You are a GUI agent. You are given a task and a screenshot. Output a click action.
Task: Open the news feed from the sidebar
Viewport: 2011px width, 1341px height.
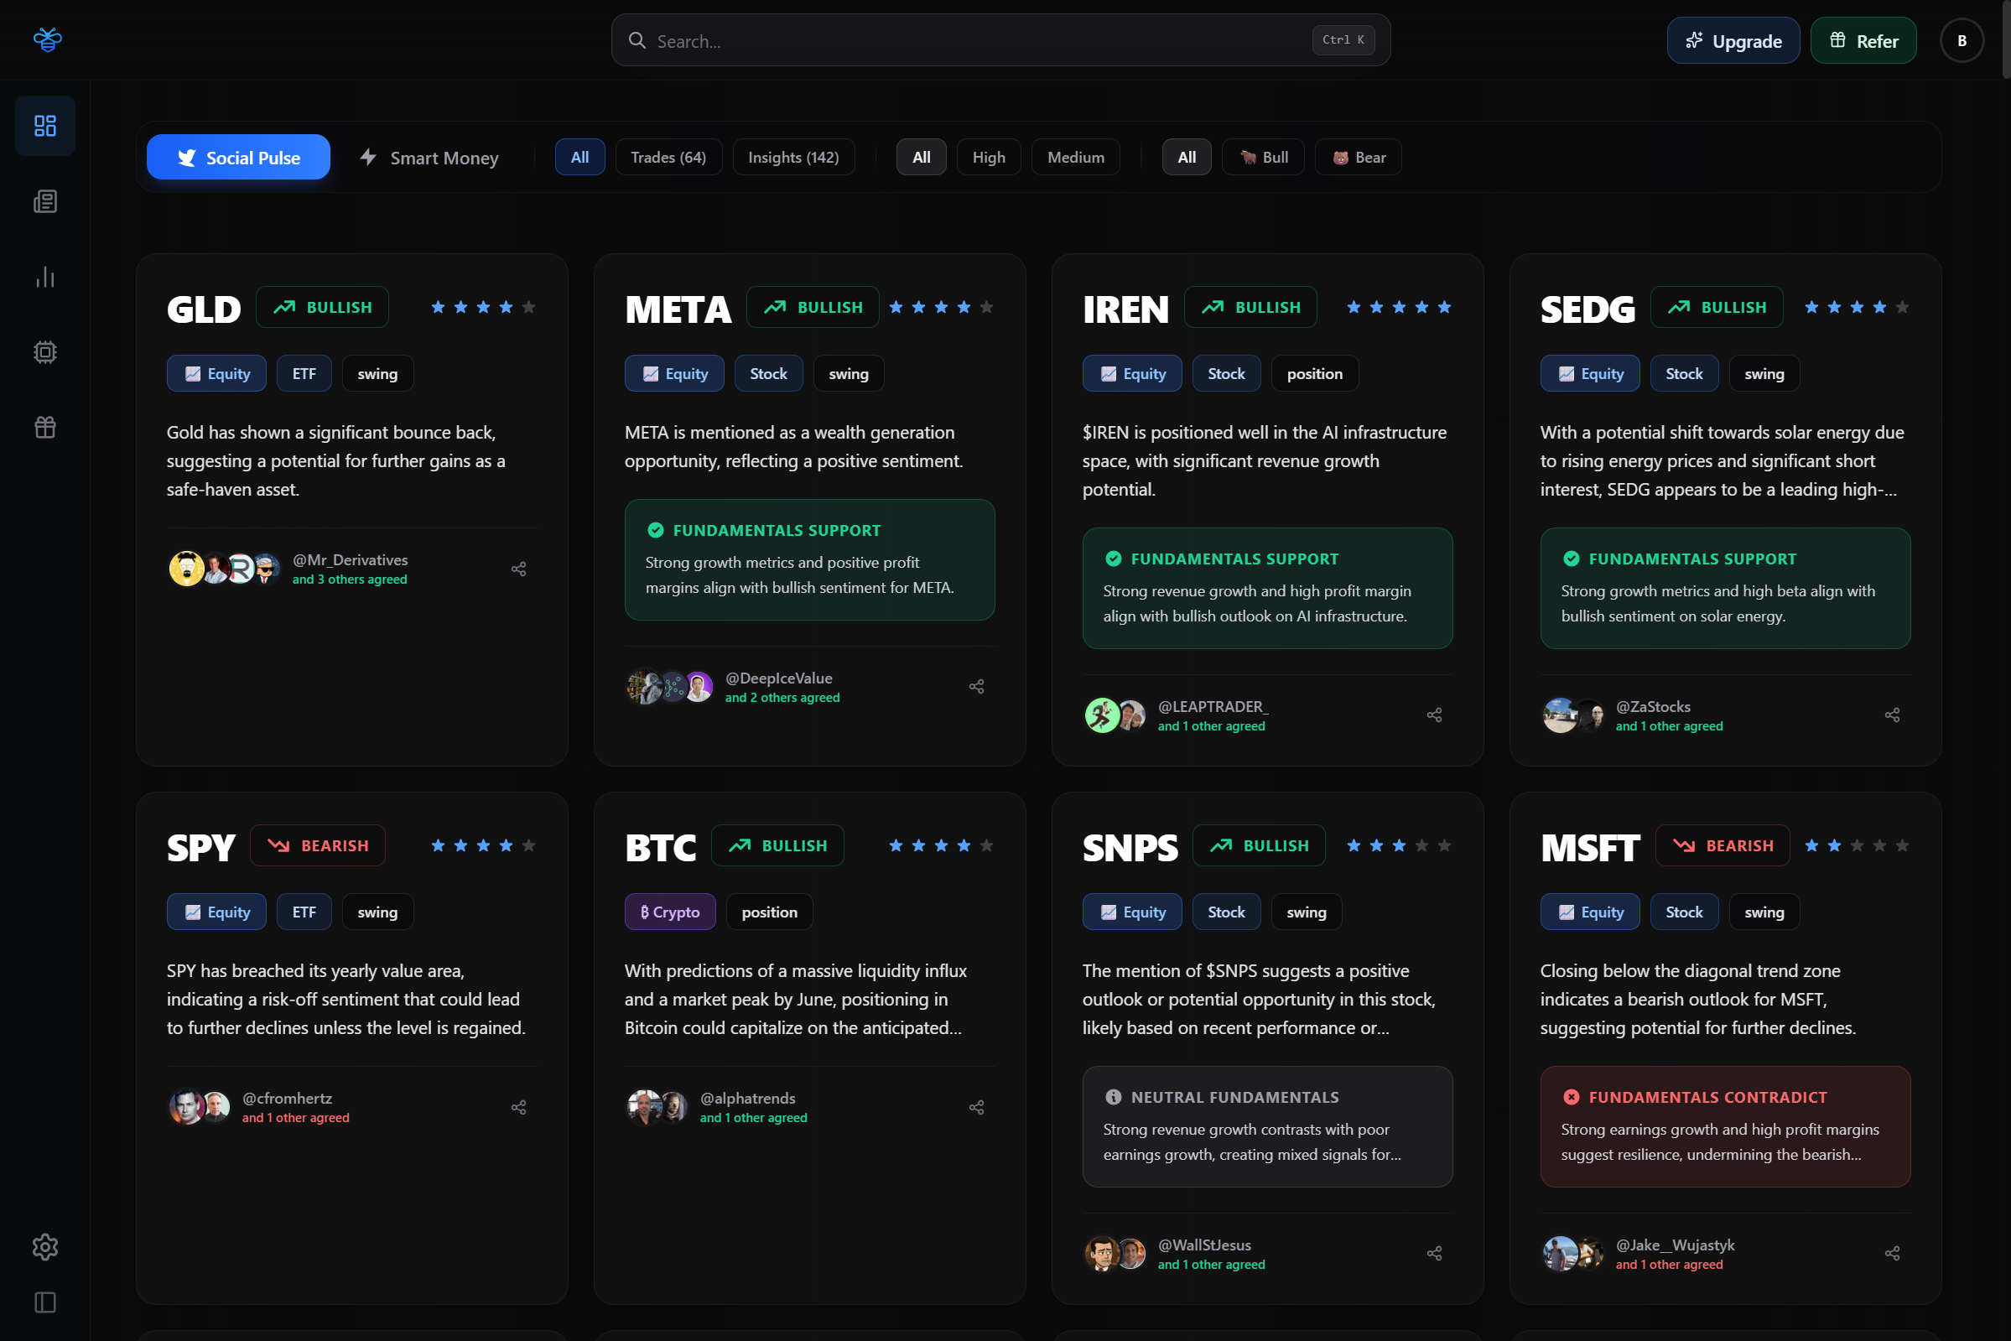44,201
